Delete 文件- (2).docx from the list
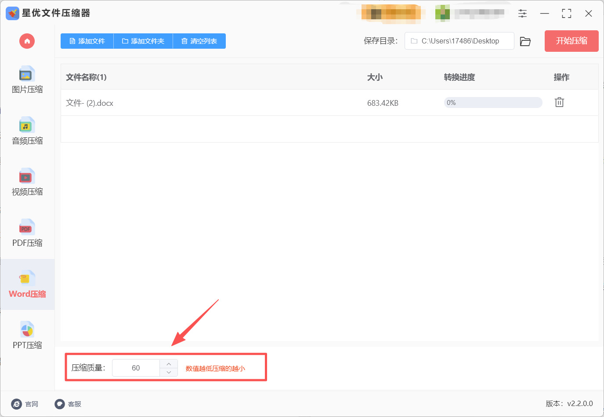This screenshot has width=604, height=417. [x=559, y=102]
